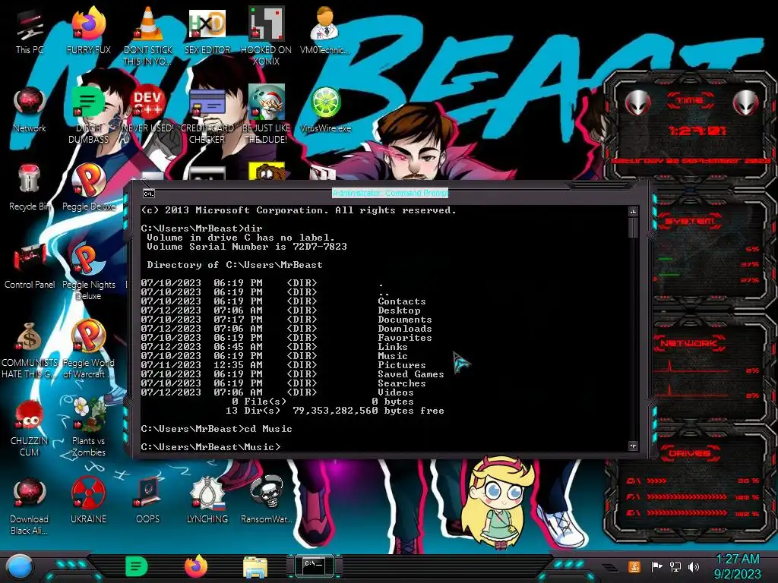Click the 'Contacts' directory entry

pyautogui.click(x=402, y=301)
